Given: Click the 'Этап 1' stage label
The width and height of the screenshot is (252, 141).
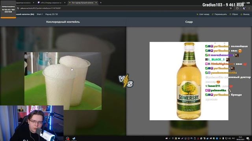Looking at the screenshot, I should tap(40, 14).
